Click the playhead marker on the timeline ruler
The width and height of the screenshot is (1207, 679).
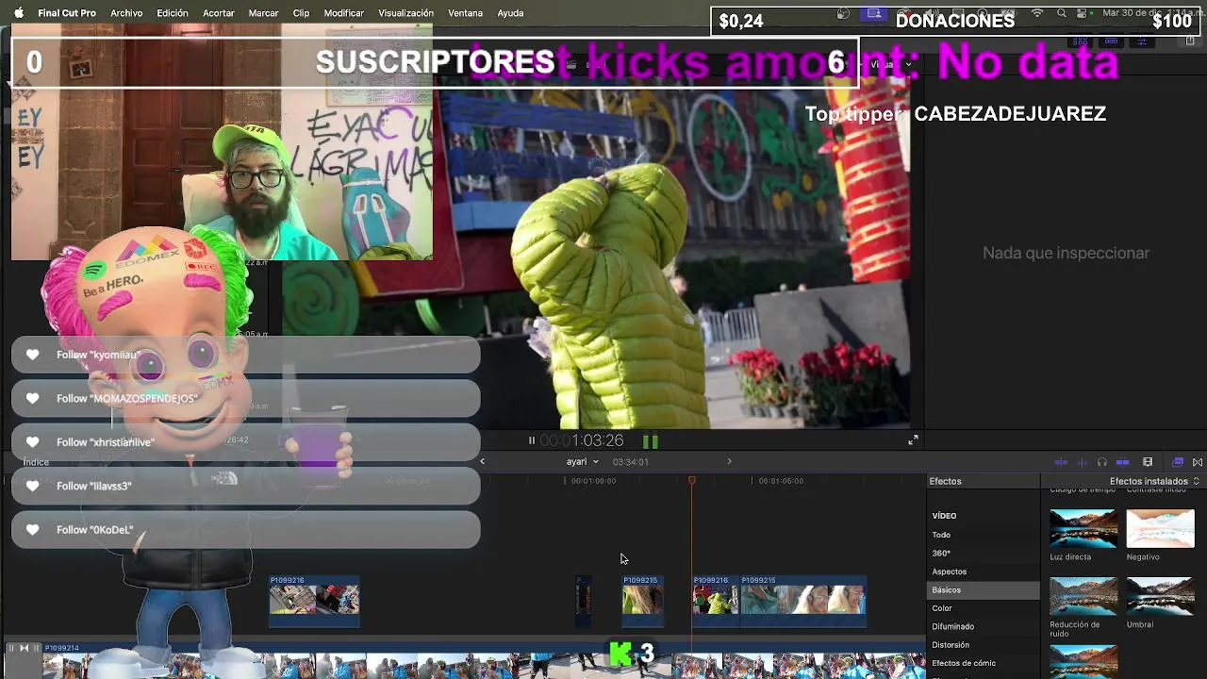(x=692, y=481)
